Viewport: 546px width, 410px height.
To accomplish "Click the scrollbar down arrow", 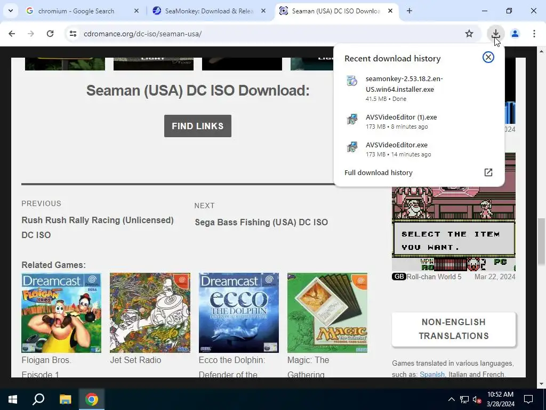I will coord(541,384).
